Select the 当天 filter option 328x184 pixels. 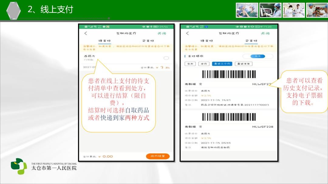tap(190, 64)
